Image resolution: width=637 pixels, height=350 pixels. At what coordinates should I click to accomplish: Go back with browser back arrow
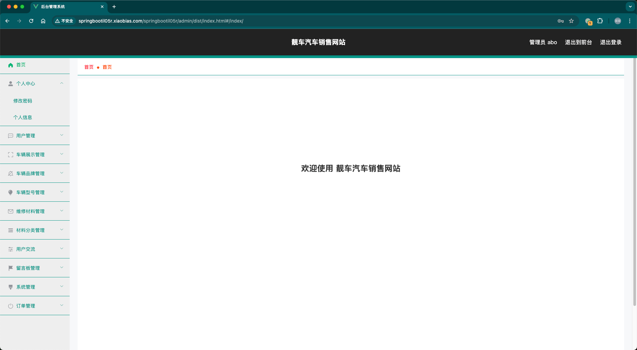[x=7, y=21]
